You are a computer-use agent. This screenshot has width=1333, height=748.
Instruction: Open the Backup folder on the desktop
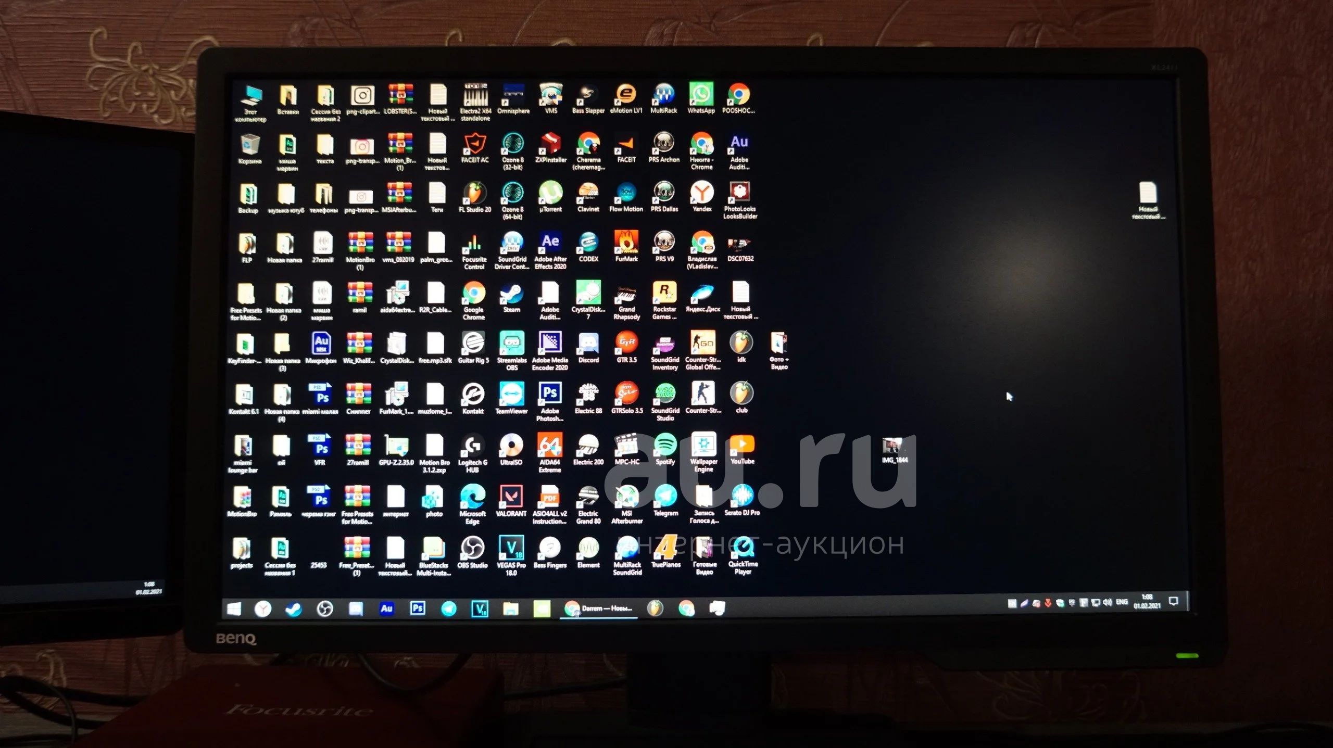click(x=248, y=198)
